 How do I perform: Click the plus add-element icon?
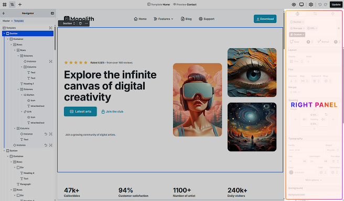20,4
